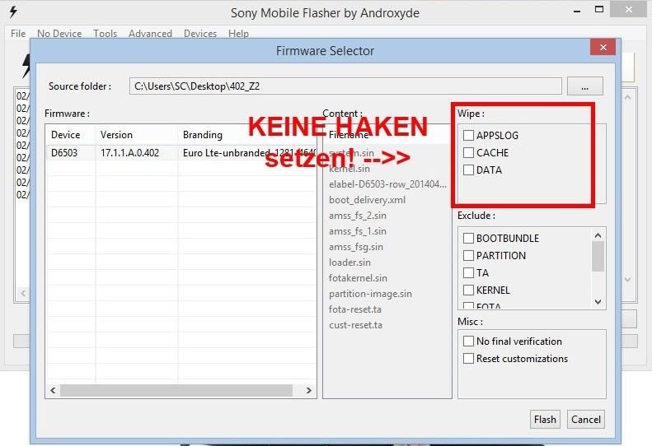The height and width of the screenshot is (446, 652).
Task: Click firmware table horizontal scrollbar thumb
Action: tap(176, 390)
